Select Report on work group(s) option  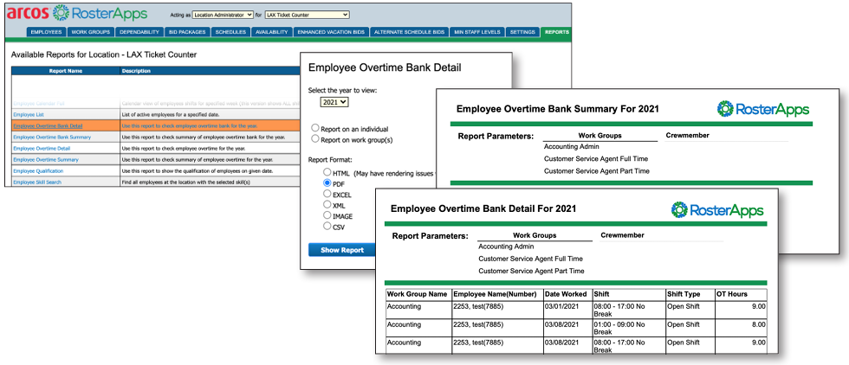pyautogui.click(x=315, y=139)
